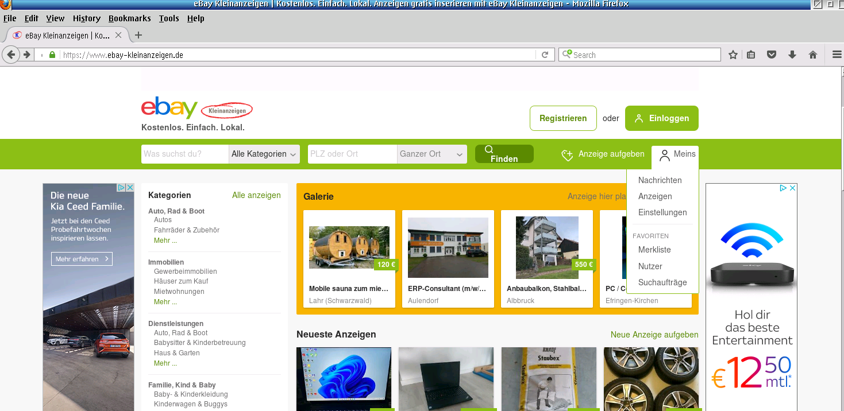Click Anzeige aufgeben in green bar
Screen dimensions: 844x411
pyautogui.click(x=603, y=154)
